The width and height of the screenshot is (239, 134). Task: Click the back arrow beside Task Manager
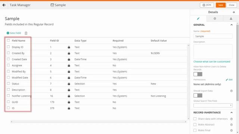(x=4, y=5)
